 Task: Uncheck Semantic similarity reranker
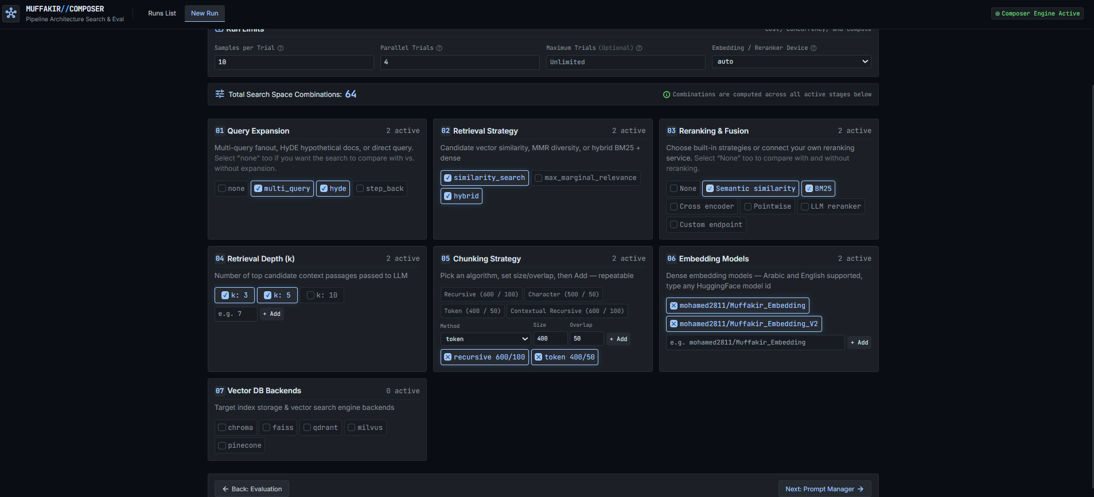(750, 189)
